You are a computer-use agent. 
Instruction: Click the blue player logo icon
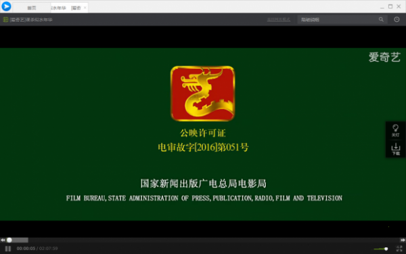coord(6,7)
